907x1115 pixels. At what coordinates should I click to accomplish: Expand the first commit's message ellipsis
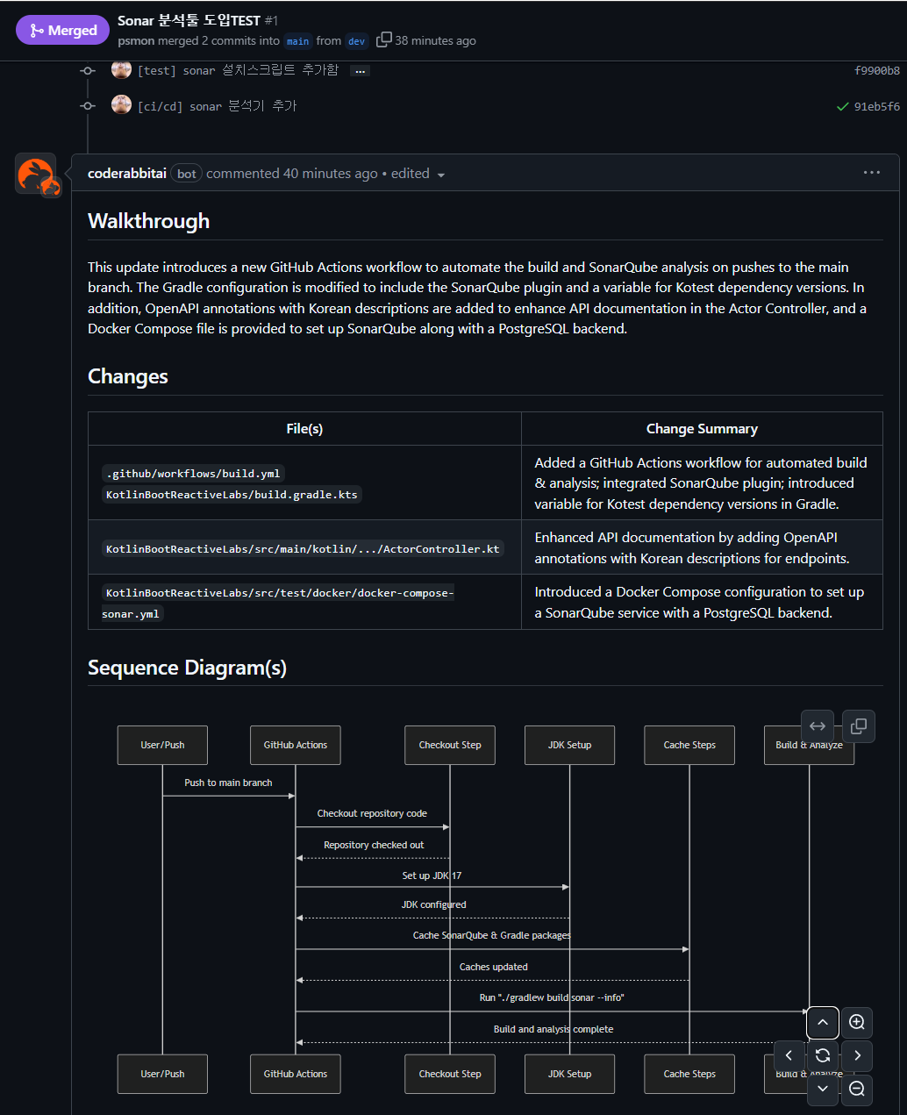tap(360, 71)
